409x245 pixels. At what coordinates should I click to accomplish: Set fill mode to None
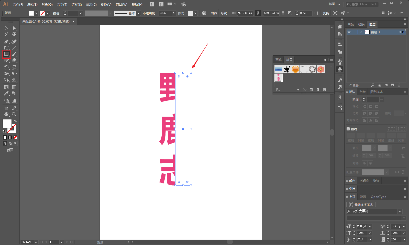point(15,137)
